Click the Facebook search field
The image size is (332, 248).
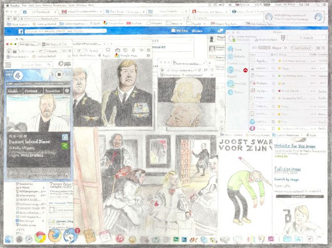pyautogui.click(x=66, y=31)
